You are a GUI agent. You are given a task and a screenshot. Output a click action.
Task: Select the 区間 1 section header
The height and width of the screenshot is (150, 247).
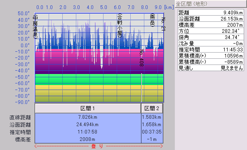tap(88, 108)
